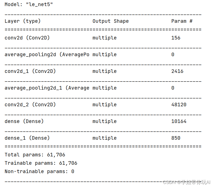
Task: Click the 850 parameter count
Action: [x=176, y=138]
